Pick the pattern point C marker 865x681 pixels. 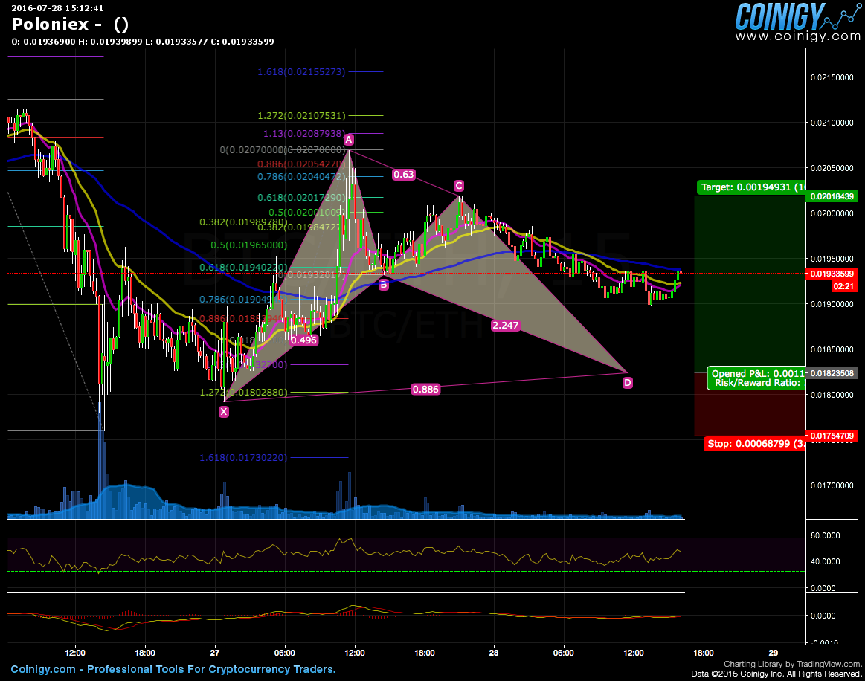[x=459, y=186]
